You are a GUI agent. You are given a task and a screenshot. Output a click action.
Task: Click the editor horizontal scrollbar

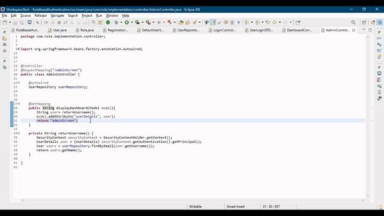[x=193, y=200]
